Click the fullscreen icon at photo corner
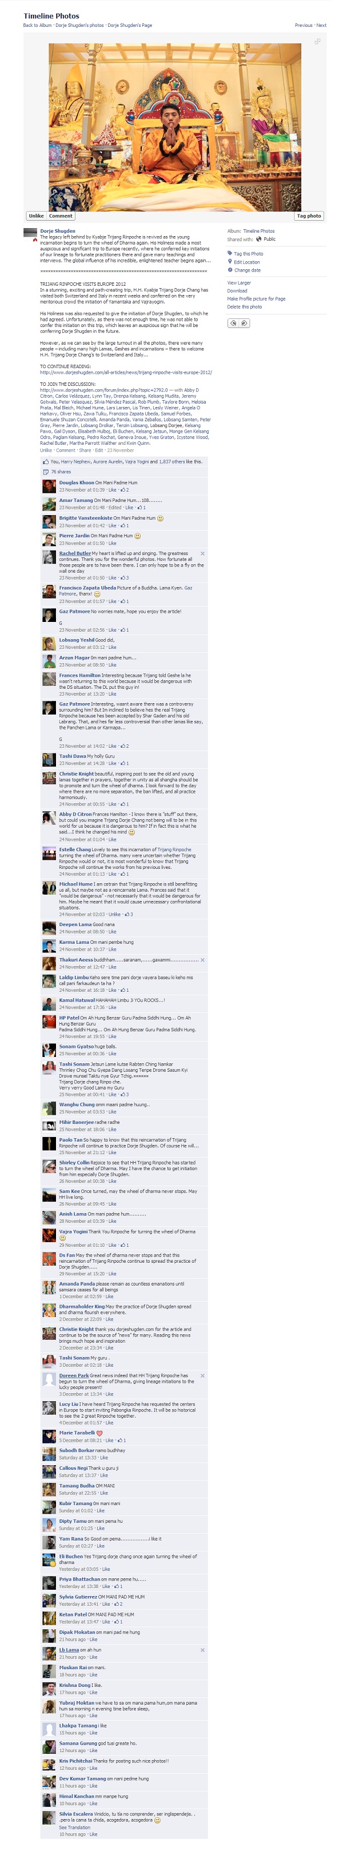 (316, 42)
